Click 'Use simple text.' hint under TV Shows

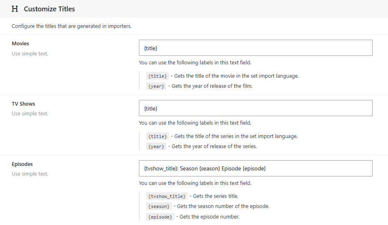point(30,113)
